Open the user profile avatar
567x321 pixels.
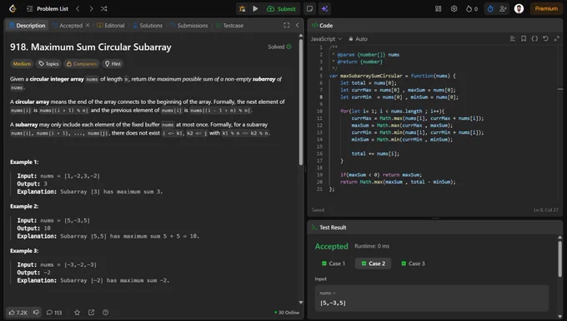(x=519, y=8)
